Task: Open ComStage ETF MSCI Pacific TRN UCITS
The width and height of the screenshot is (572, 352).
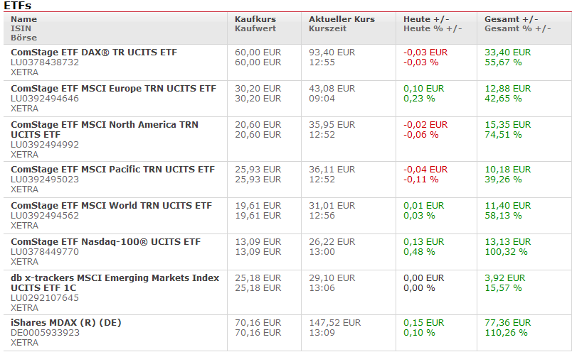Action: (112, 170)
